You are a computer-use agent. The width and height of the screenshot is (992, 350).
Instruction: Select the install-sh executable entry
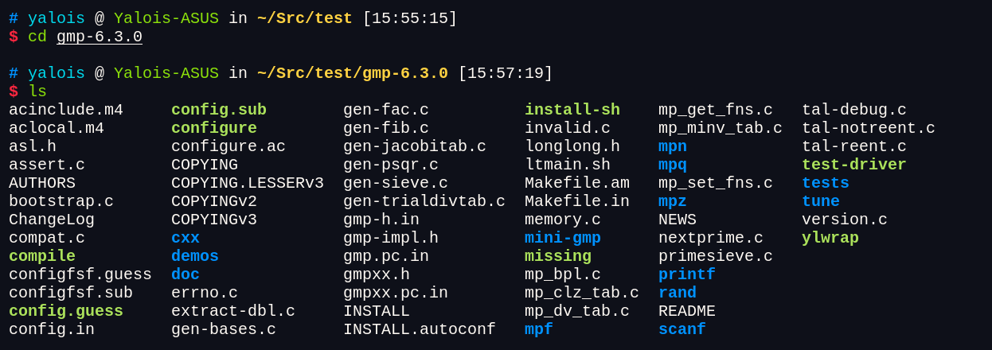[572, 110]
